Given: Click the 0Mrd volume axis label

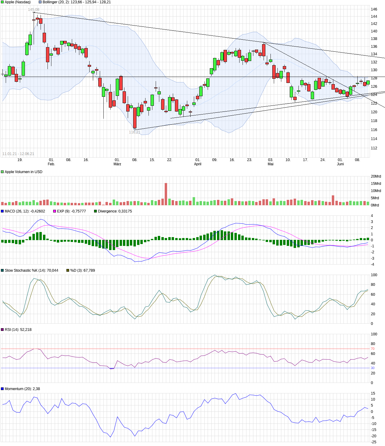Looking at the screenshot, I should coord(375,205).
